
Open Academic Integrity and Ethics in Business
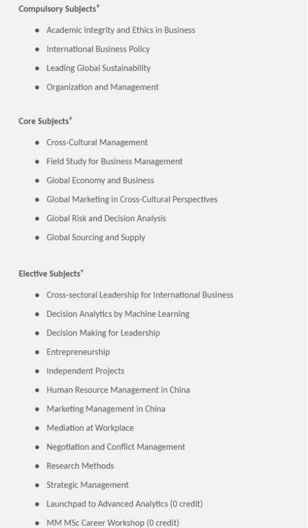coord(121,30)
